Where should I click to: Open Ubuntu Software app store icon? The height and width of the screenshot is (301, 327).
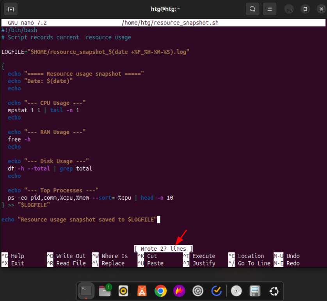click(142, 291)
